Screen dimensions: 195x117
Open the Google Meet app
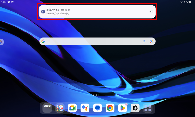(x=72, y=108)
